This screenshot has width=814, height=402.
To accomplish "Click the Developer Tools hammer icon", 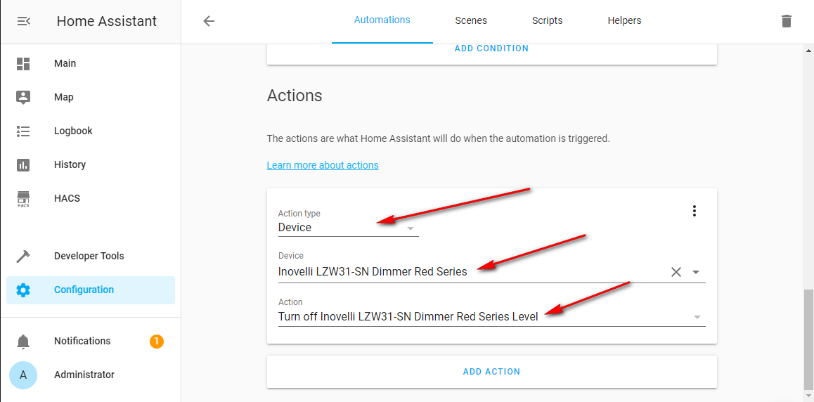I will [23, 257].
